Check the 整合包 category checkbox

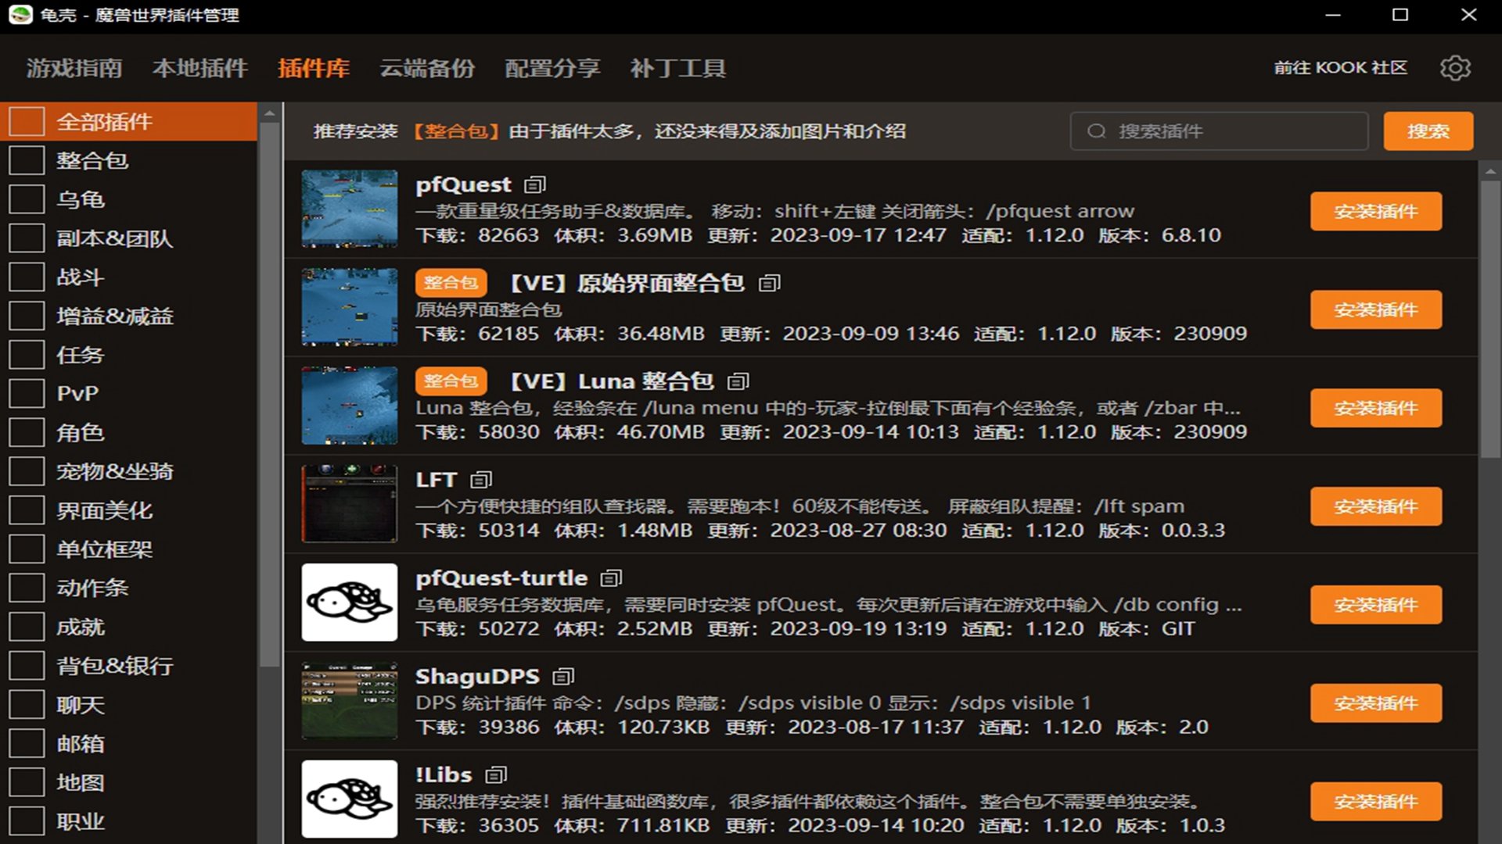(x=27, y=161)
